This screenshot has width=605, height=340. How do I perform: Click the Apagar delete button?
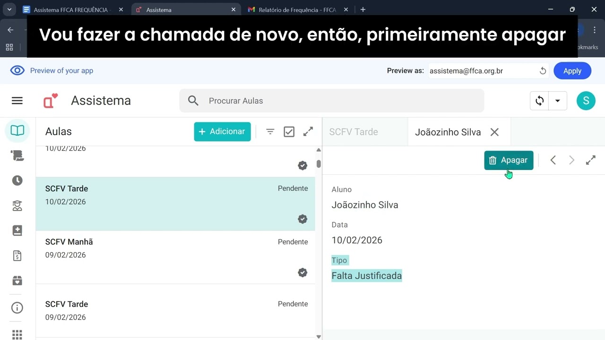(509, 160)
